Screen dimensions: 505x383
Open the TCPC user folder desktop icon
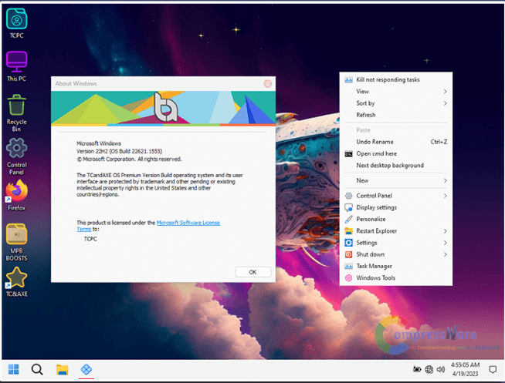coord(16,23)
